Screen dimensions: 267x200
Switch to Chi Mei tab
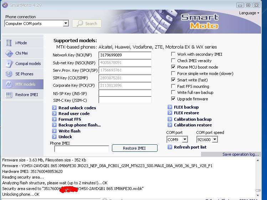[23, 53]
